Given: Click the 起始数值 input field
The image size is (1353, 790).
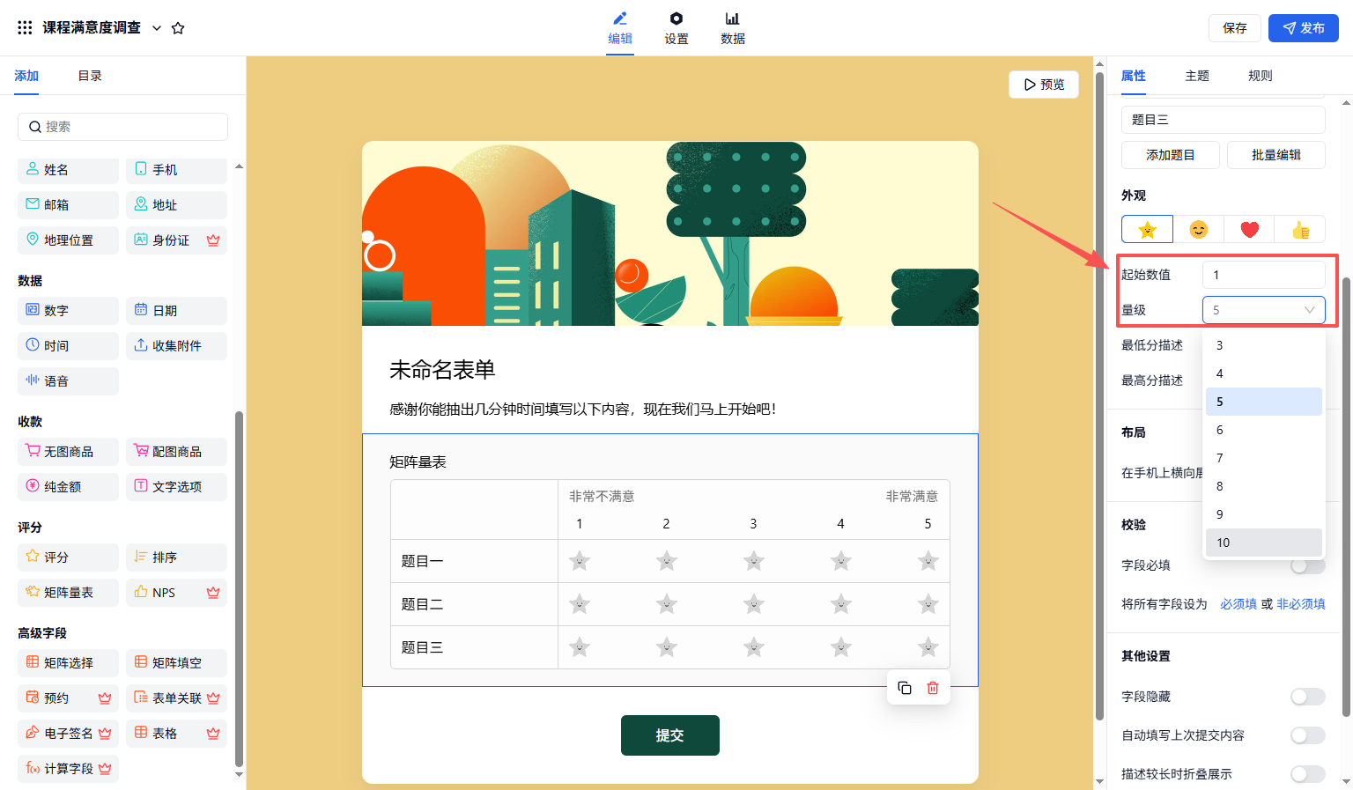Looking at the screenshot, I should [1263, 275].
